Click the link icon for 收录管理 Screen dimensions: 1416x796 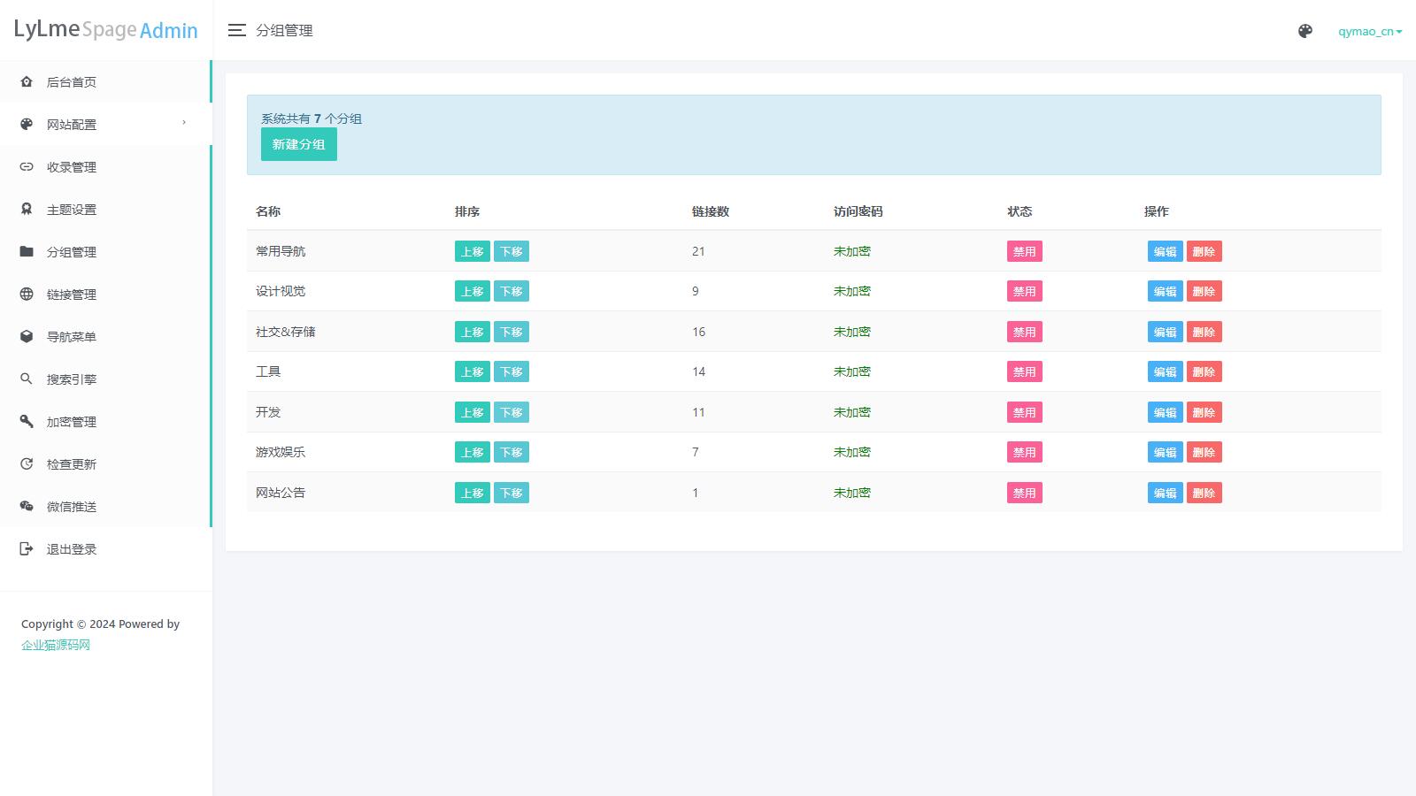pos(27,167)
